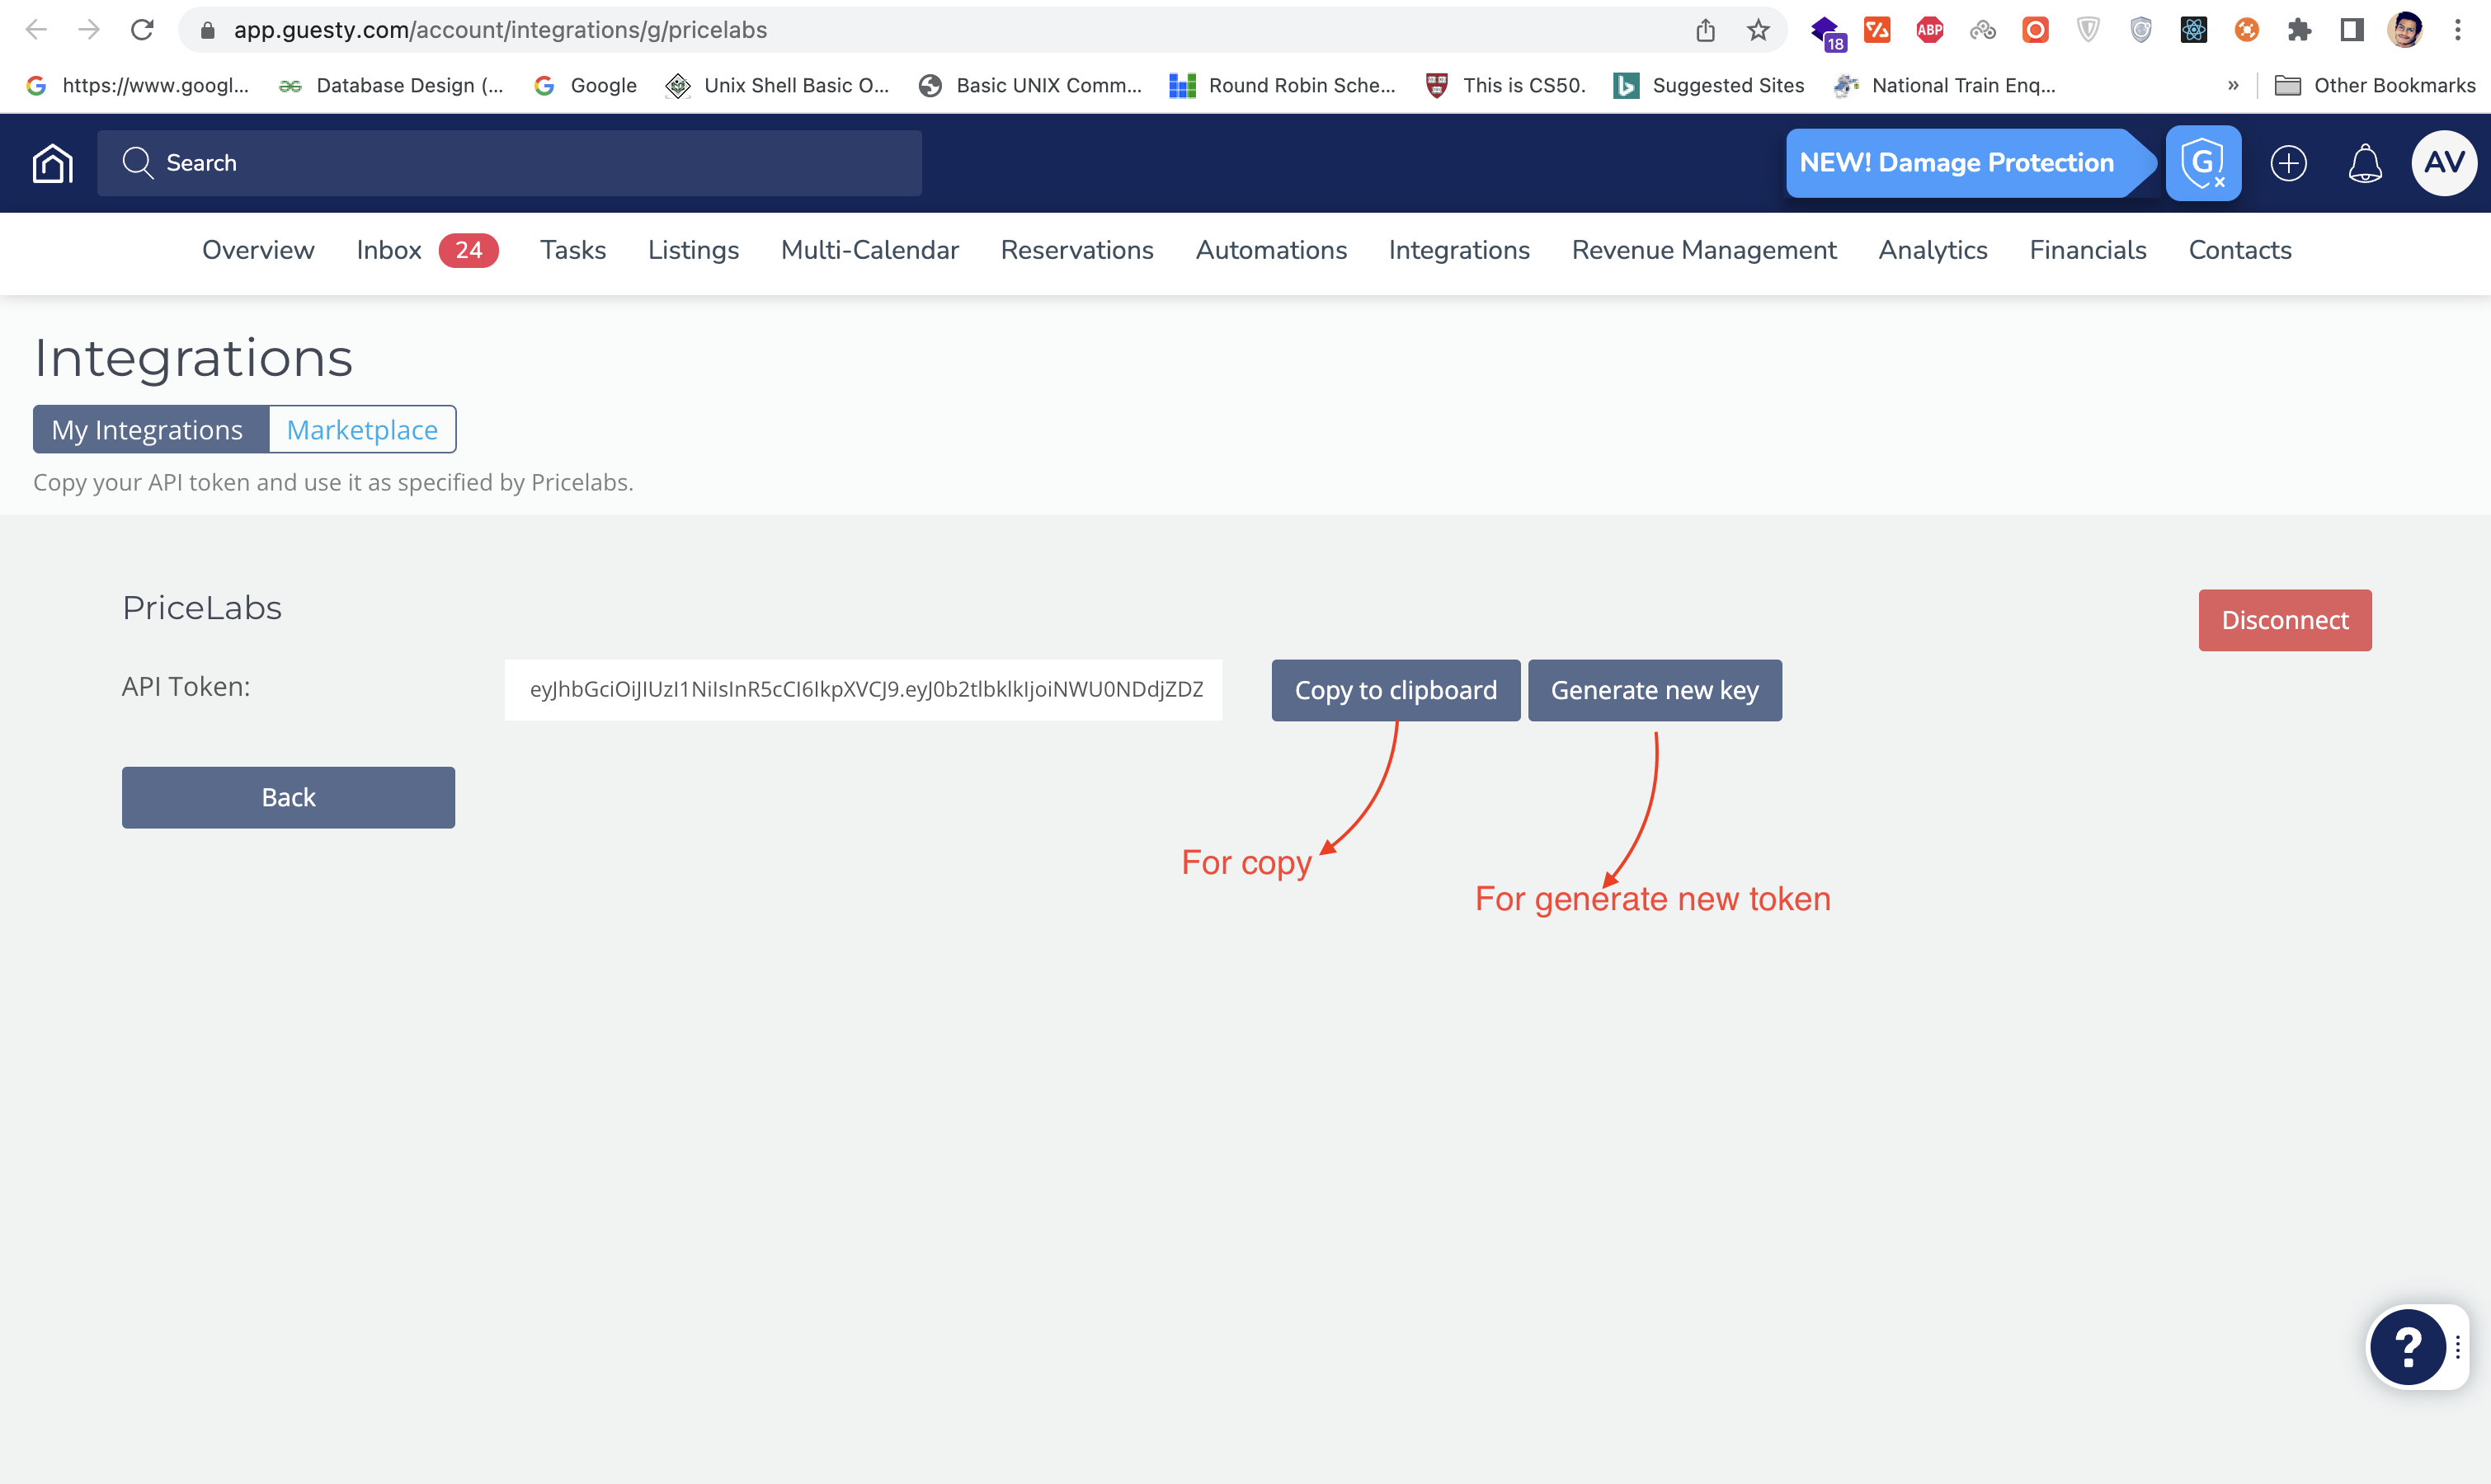Disconnect the PriceLabs integration

tap(2285, 620)
